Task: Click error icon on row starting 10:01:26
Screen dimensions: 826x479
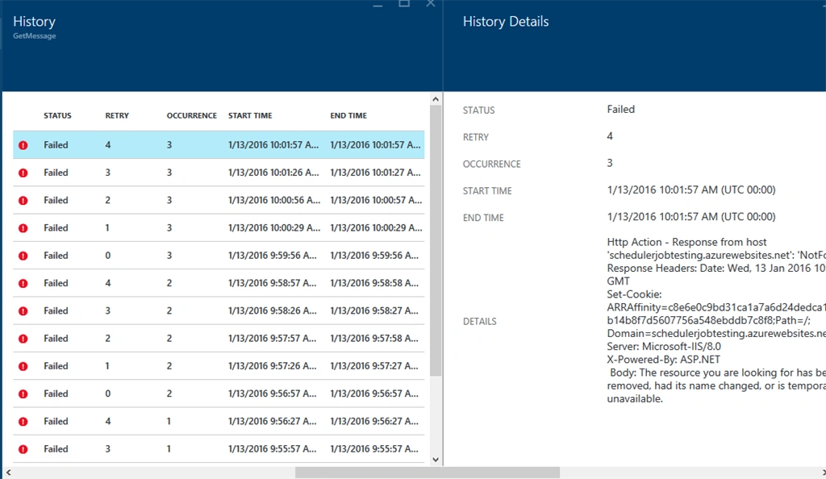Action: click(x=23, y=173)
